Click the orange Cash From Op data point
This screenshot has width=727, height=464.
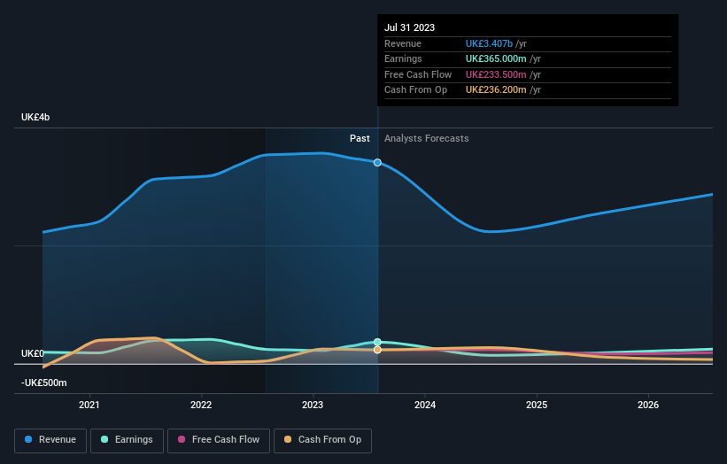(377, 350)
